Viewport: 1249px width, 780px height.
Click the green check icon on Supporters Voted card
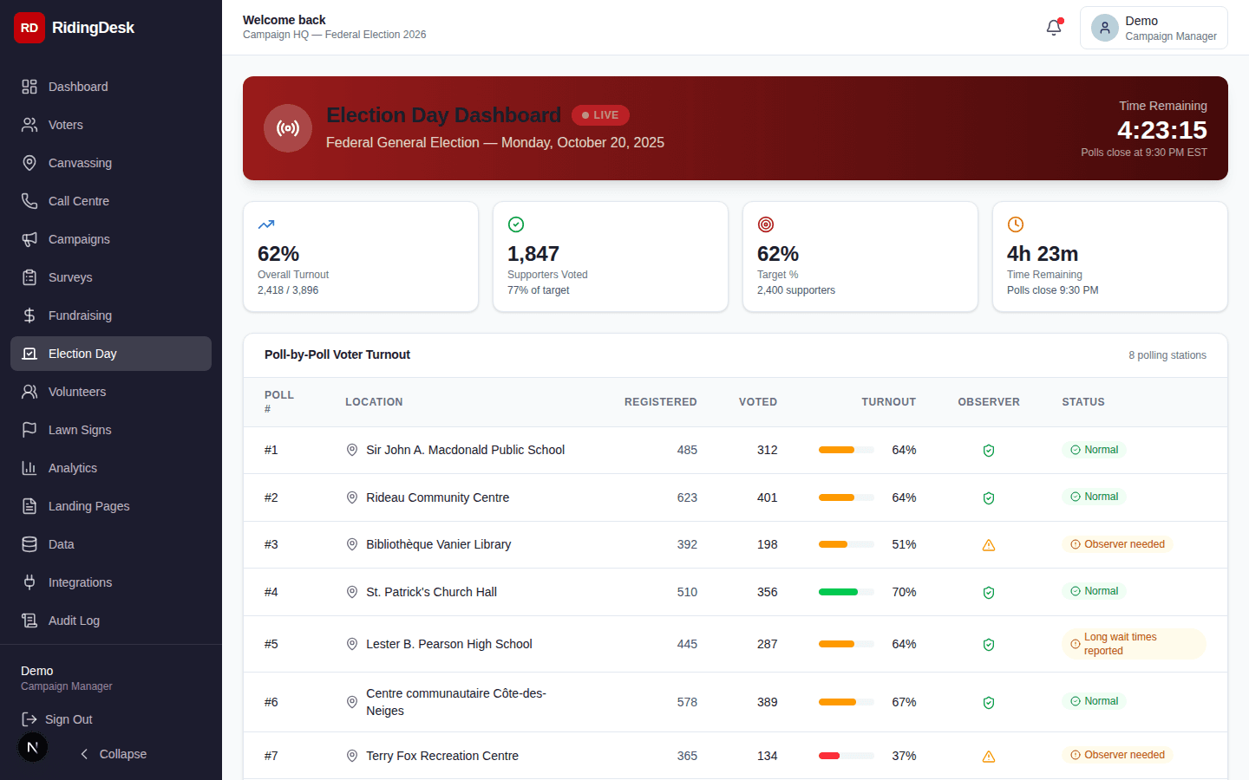[x=516, y=224]
